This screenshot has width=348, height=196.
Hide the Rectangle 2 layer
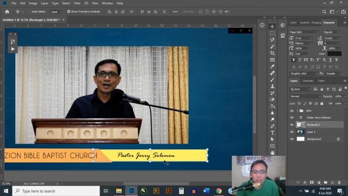(292, 125)
